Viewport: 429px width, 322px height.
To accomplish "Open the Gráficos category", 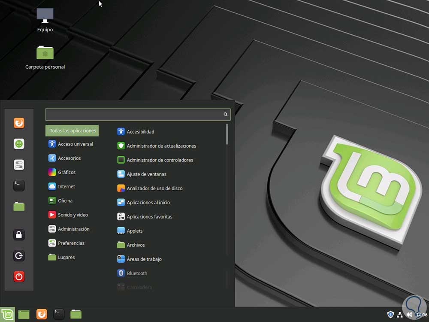I will point(62,172).
